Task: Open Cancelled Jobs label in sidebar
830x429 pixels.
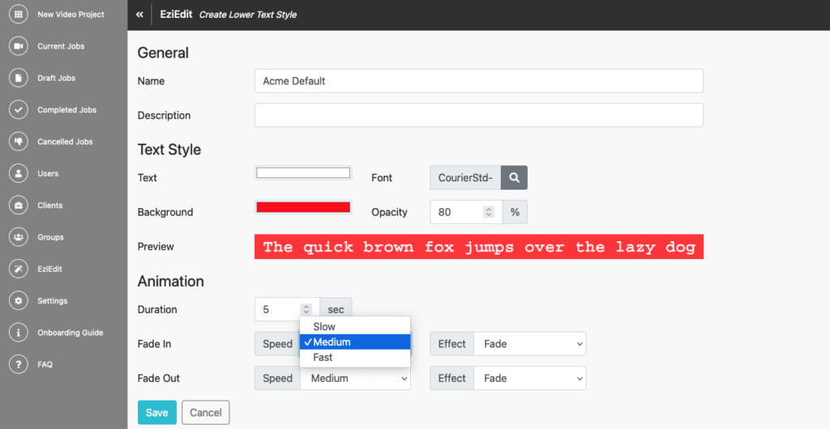Action: [x=65, y=142]
